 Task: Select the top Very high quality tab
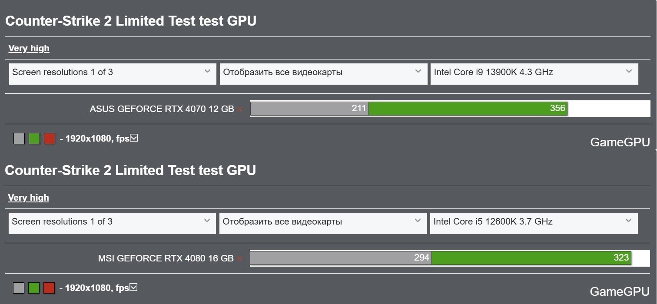pos(29,48)
